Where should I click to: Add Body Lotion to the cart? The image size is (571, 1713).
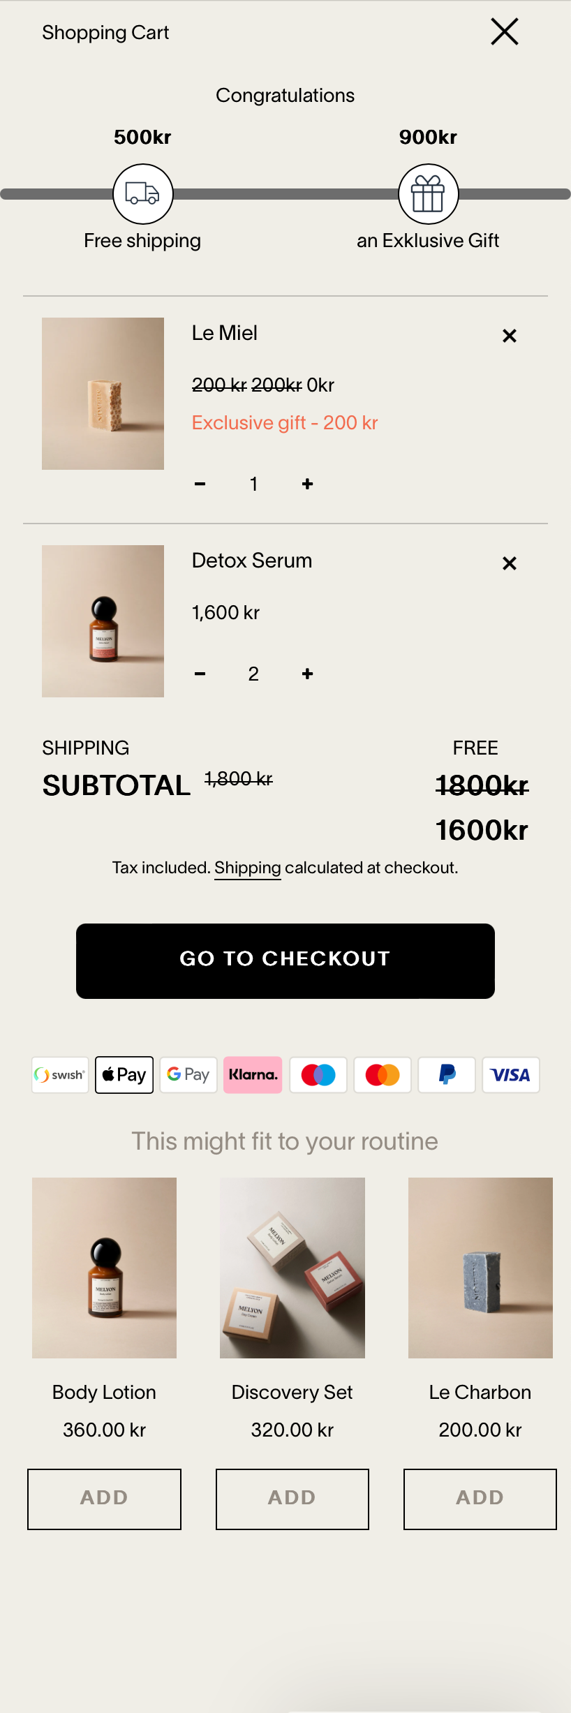coord(104,1499)
